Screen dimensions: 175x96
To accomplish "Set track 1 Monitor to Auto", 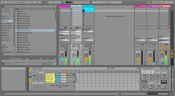I will [x=63, y=37].
